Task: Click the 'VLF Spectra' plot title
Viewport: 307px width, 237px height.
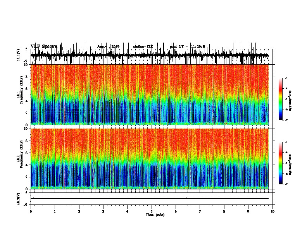Action: [44, 46]
